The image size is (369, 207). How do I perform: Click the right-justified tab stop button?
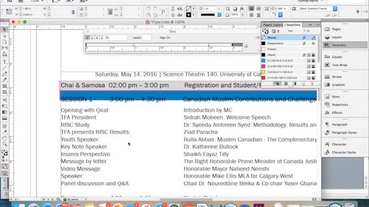97,37
